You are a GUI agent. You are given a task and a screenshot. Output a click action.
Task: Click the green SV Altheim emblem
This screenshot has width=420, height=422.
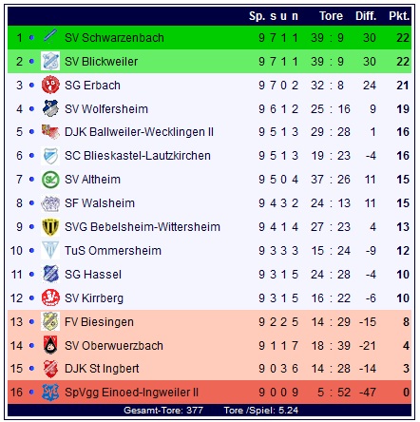(50, 180)
